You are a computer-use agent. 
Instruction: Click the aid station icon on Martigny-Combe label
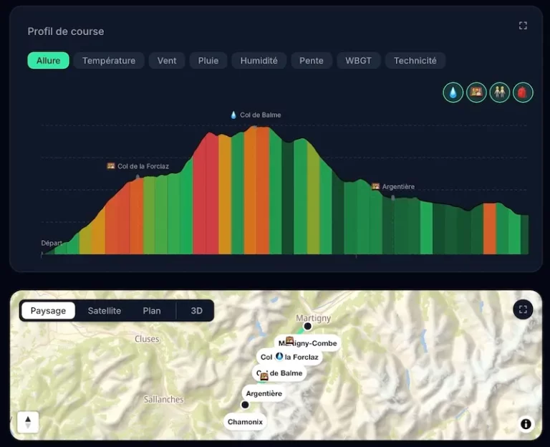[x=289, y=340]
